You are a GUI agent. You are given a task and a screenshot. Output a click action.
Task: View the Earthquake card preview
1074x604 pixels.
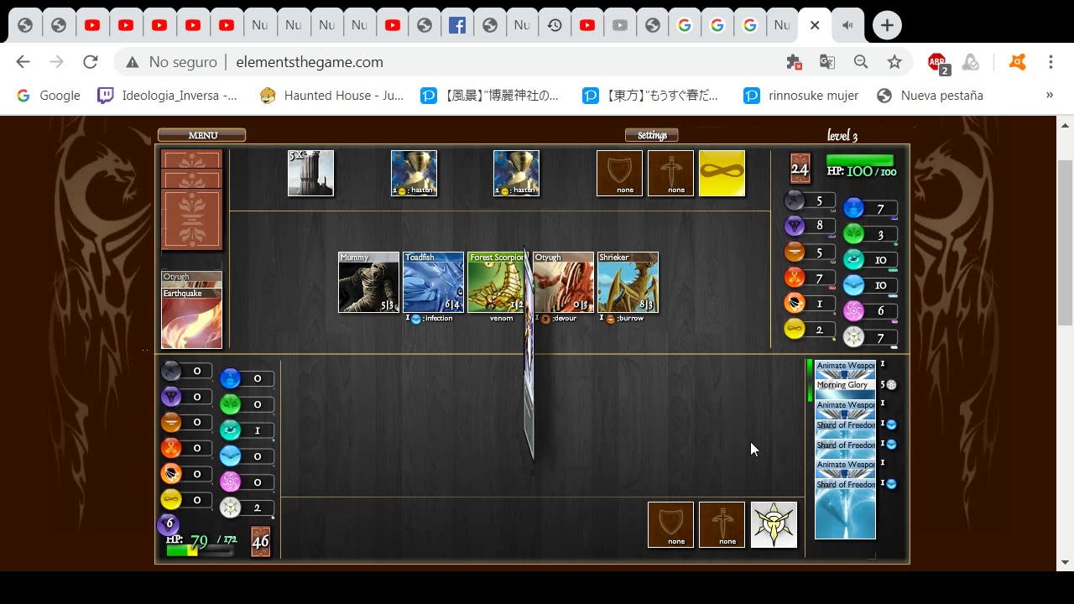pyautogui.click(x=191, y=318)
